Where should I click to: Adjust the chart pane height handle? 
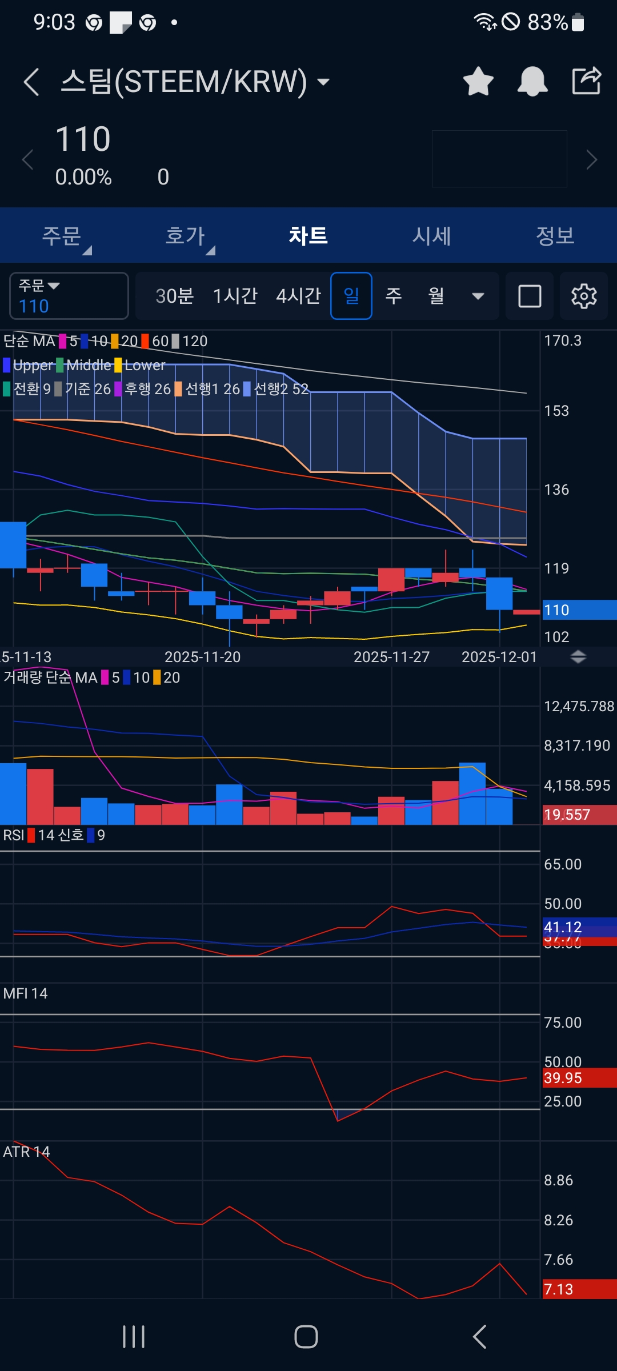(578, 657)
